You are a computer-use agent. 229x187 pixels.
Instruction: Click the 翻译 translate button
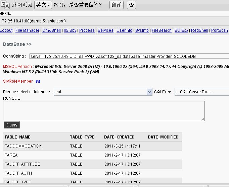point(117,5)
